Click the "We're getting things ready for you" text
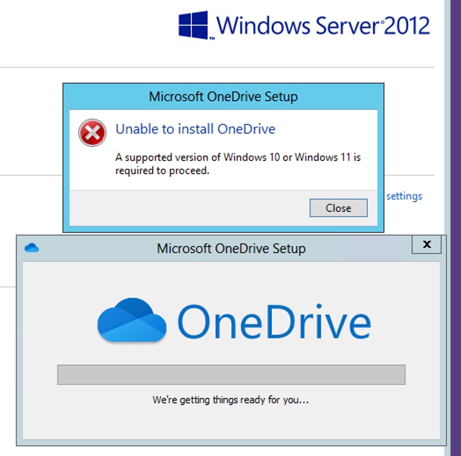This screenshot has width=461, height=456. (x=230, y=400)
